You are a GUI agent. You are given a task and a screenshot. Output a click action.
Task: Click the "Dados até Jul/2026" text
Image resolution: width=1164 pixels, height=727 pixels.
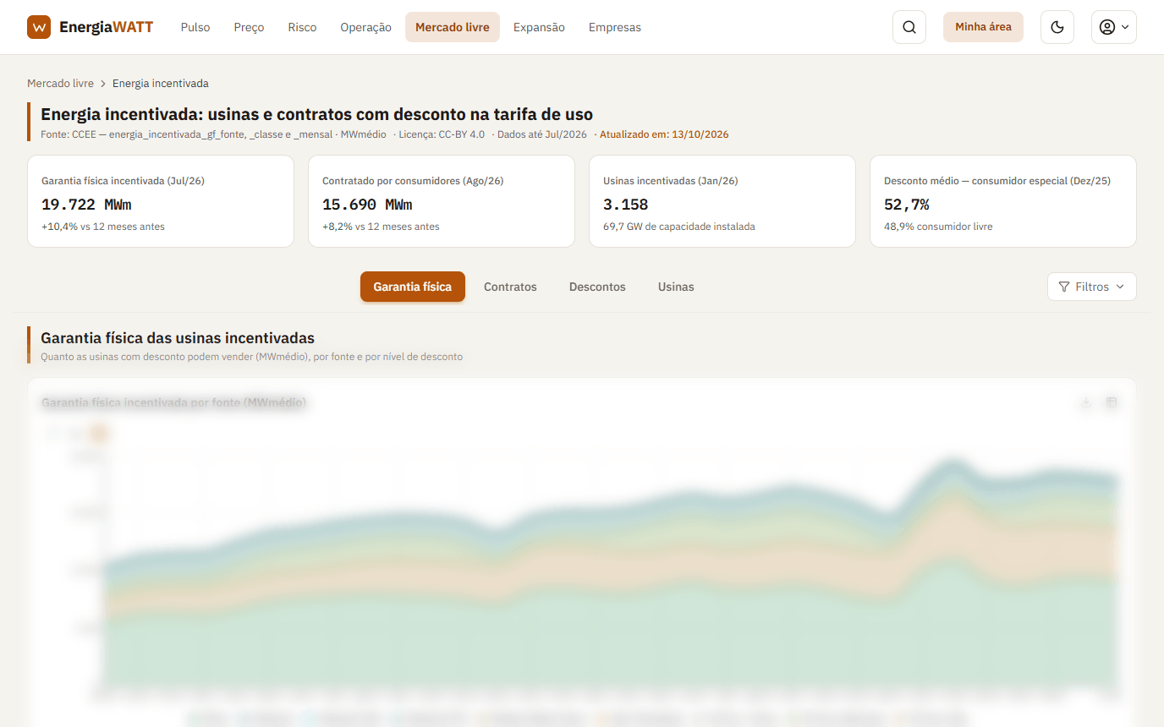click(x=542, y=134)
